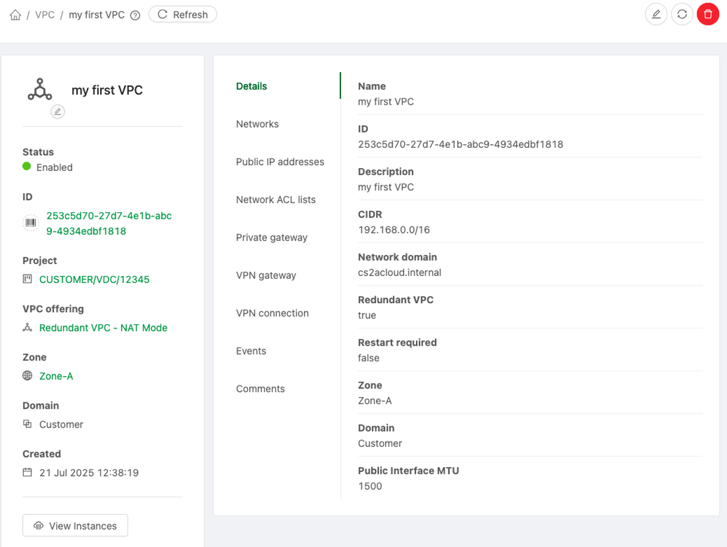
Task: Click the calendar icon beside created date
Action: (x=27, y=472)
